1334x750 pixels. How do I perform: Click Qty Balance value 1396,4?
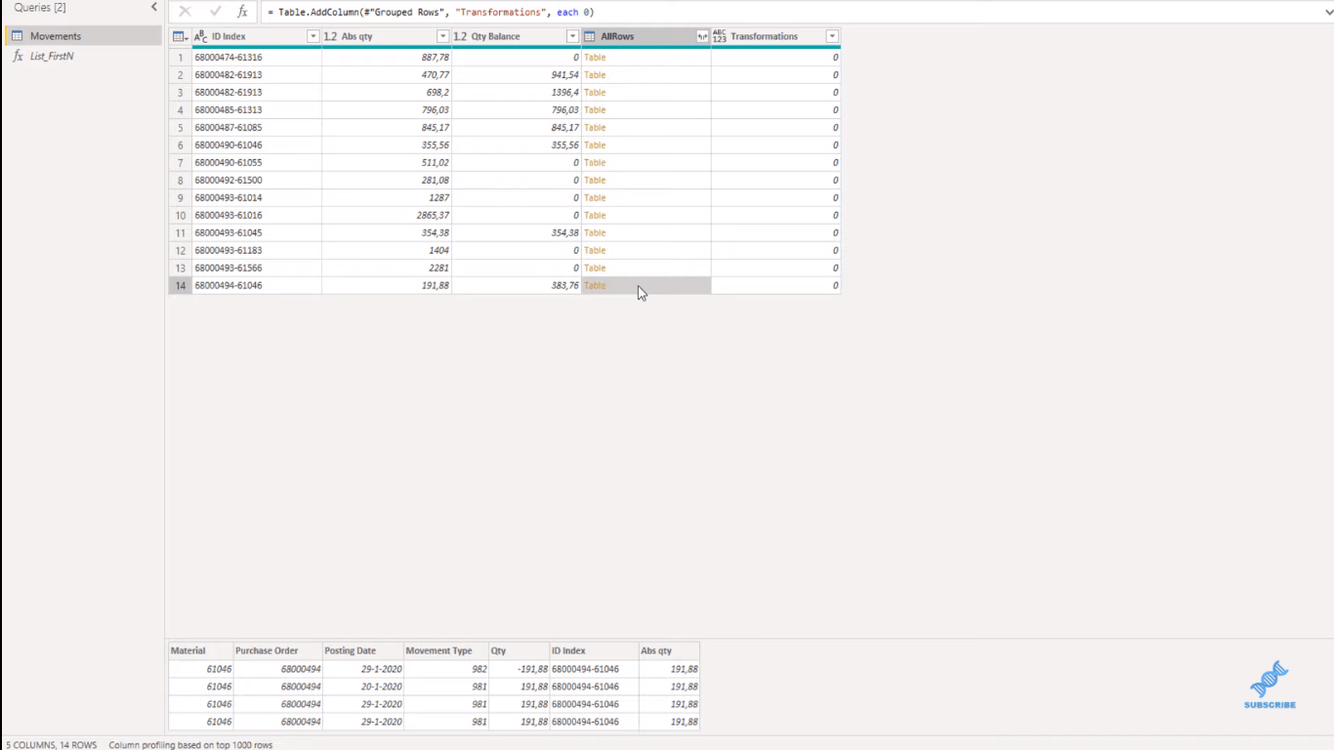pyautogui.click(x=517, y=93)
